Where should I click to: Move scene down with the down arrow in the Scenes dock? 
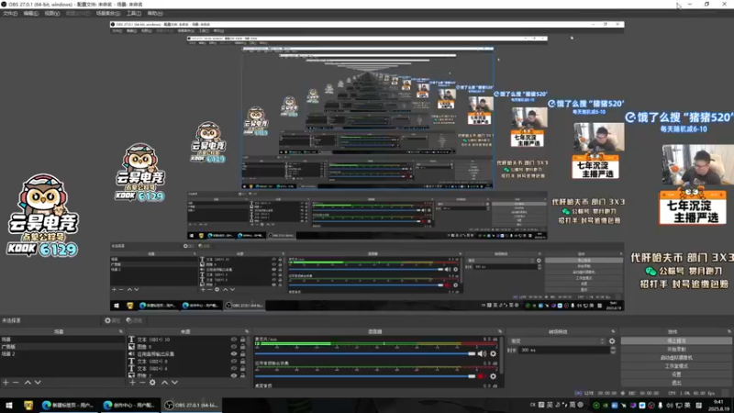(x=38, y=383)
